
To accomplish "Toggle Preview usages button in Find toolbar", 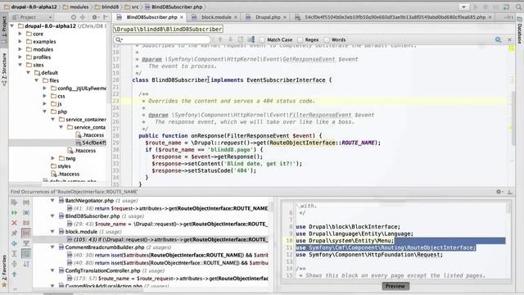I will 26,254.
